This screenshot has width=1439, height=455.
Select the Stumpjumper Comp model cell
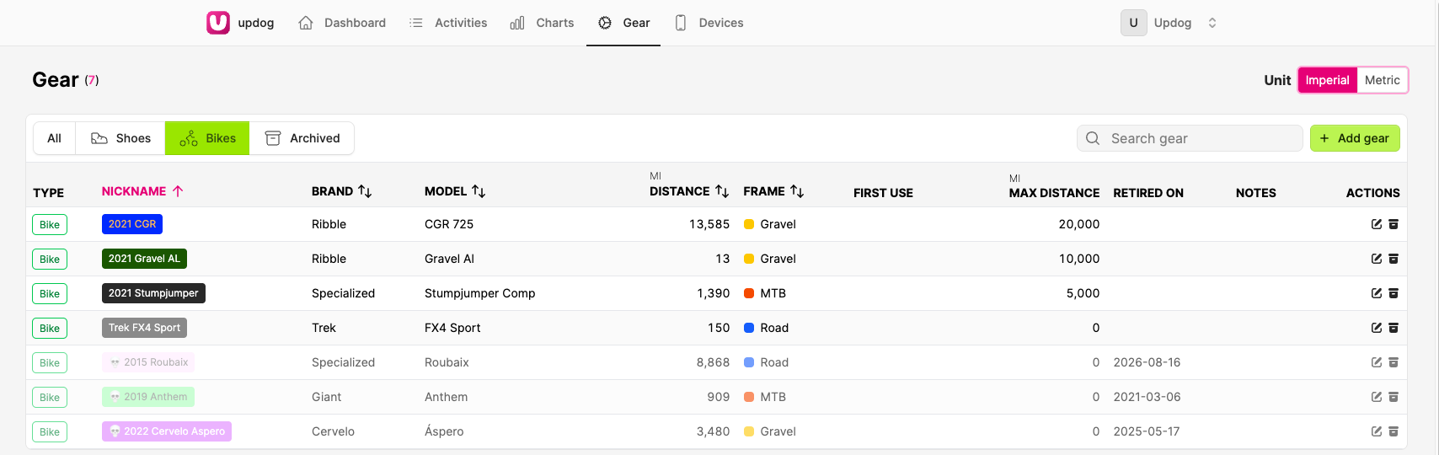pos(480,293)
